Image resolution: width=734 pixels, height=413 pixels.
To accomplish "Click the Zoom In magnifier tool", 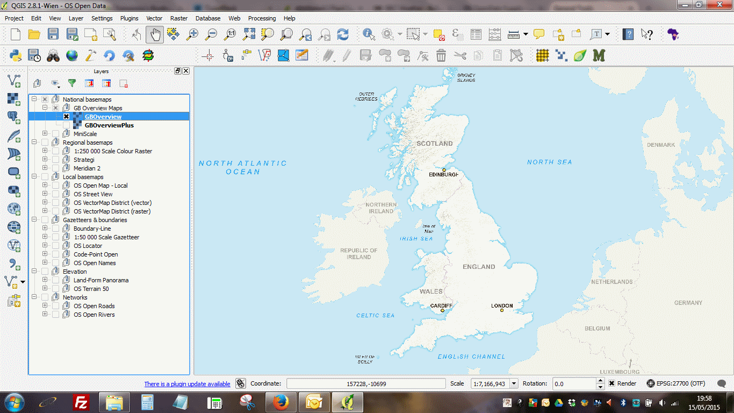I will [x=192, y=34].
